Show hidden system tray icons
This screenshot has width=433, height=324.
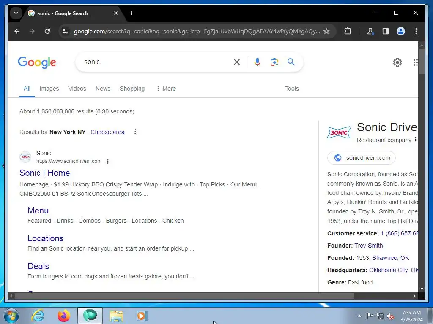click(359, 316)
